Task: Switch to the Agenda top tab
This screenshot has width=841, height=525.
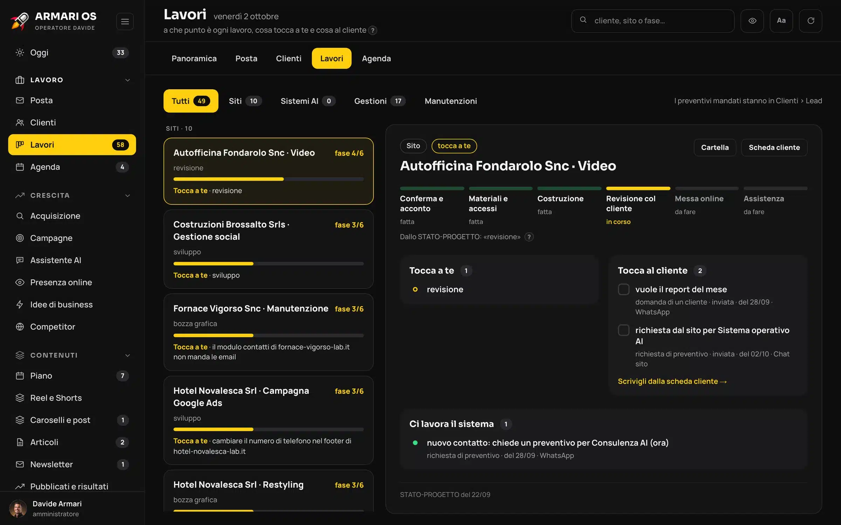Action: [376, 58]
